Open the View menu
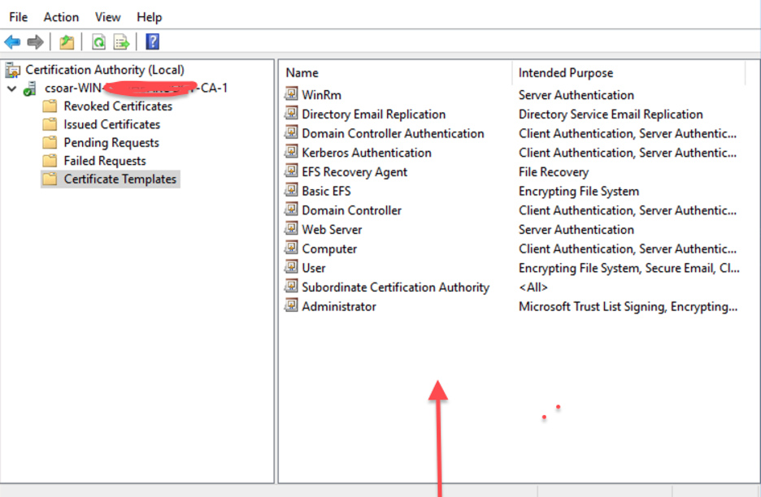 (x=107, y=16)
